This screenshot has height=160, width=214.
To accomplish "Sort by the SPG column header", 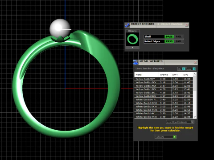I will (188, 75).
